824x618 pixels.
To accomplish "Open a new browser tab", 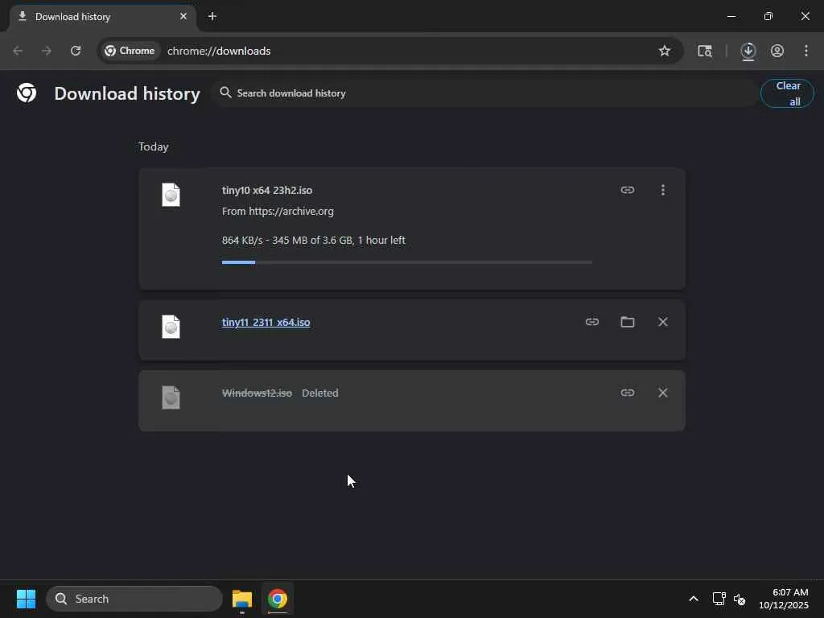I will coord(212,16).
